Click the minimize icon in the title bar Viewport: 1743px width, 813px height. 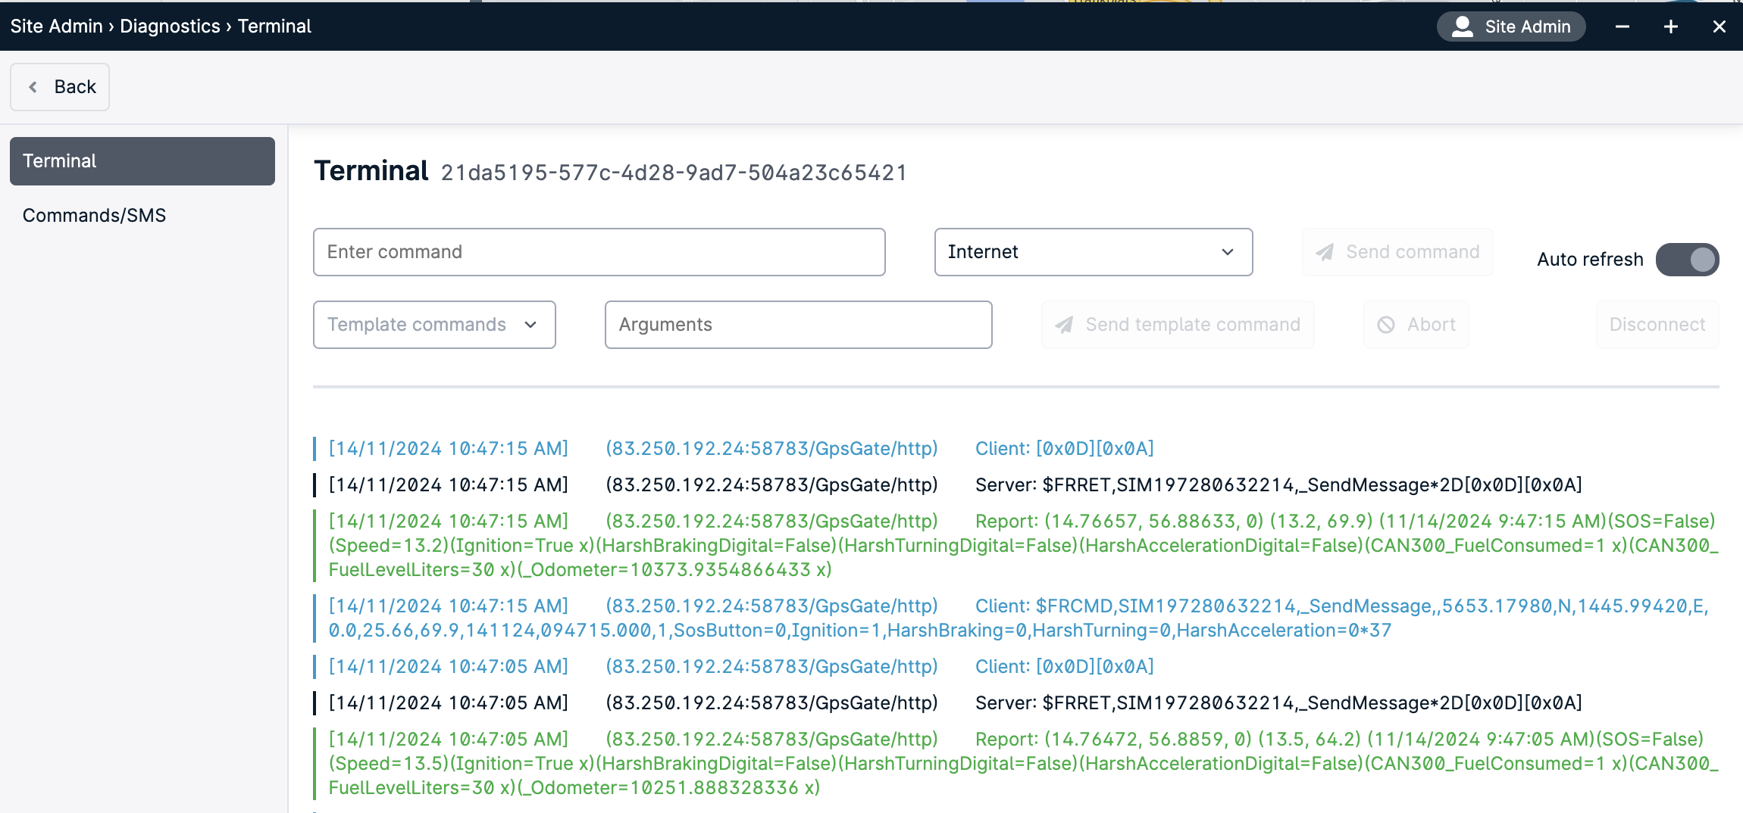click(x=1623, y=26)
